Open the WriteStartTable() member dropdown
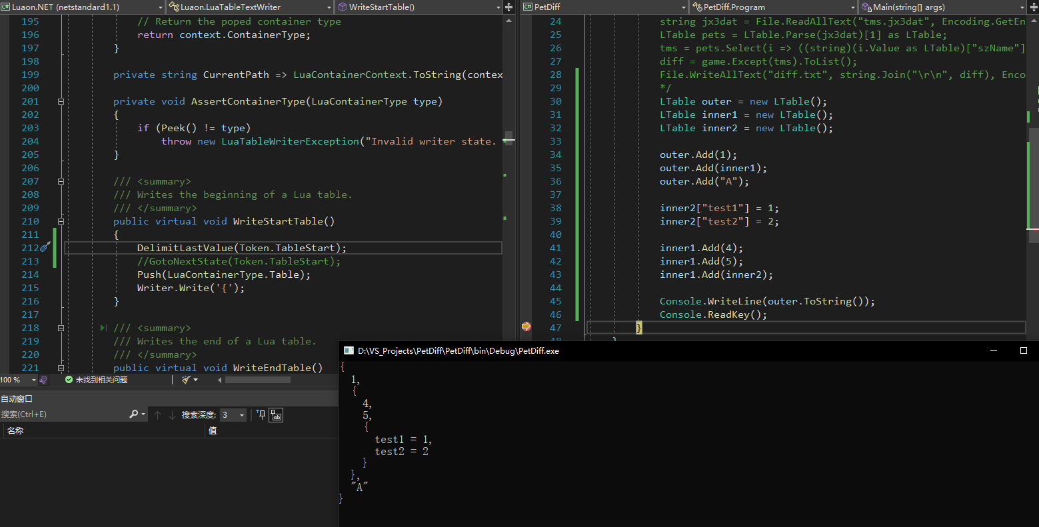The height and width of the screenshot is (527, 1039). pos(419,7)
